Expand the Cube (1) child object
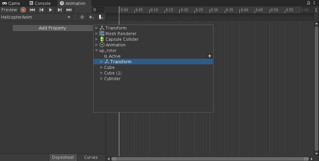Image resolution: width=319 pixels, height=161 pixels. [102, 73]
